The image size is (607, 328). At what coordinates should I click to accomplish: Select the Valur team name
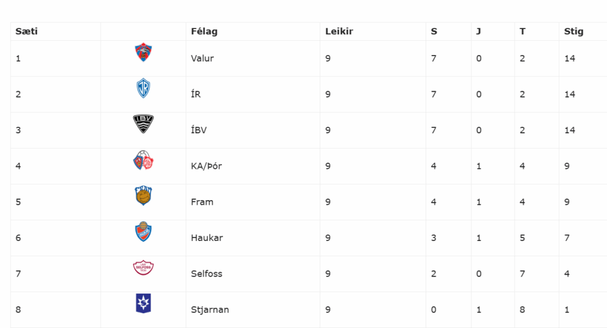202,59
